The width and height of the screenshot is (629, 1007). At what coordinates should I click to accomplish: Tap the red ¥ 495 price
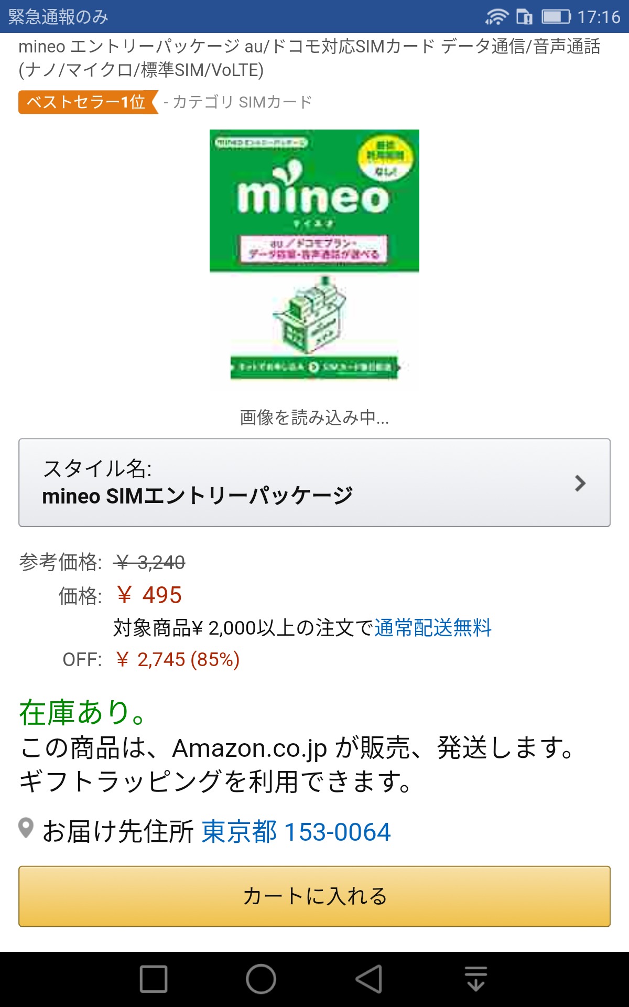[x=149, y=595]
